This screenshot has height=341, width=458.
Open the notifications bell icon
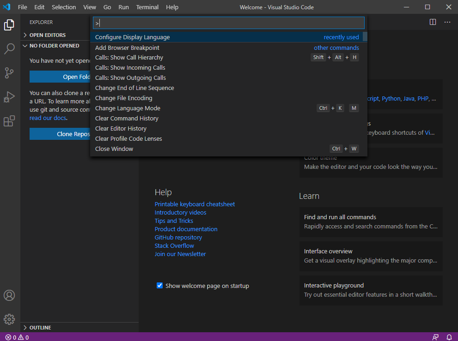pos(449,337)
